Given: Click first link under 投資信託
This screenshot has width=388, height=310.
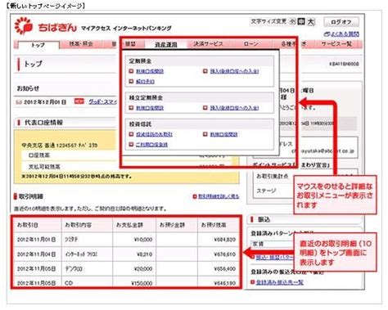Looking at the screenshot, I should point(154,134).
